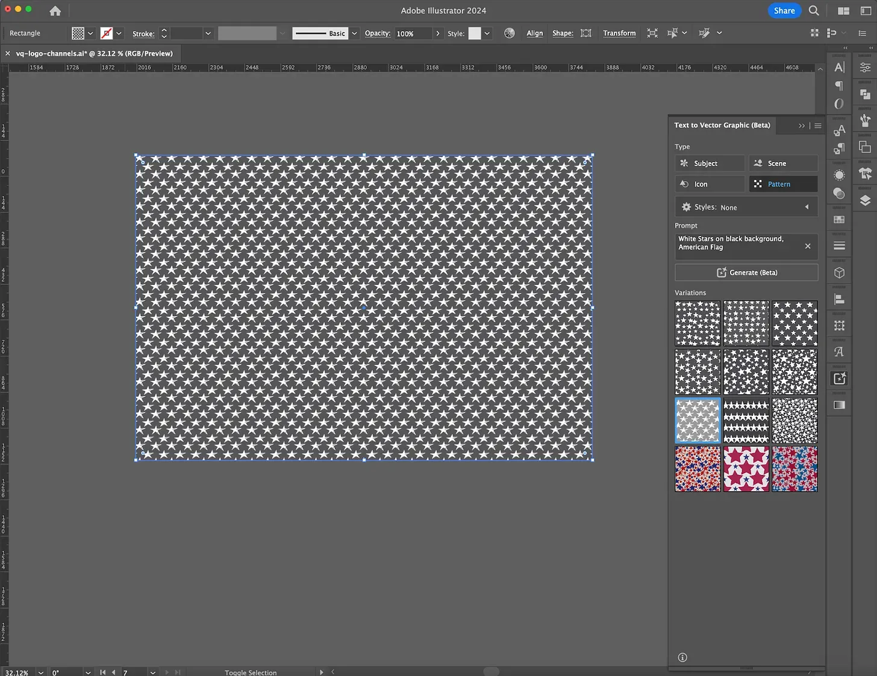This screenshot has width=877, height=676.
Task: Click the blue Share button
Action: [x=784, y=10]
